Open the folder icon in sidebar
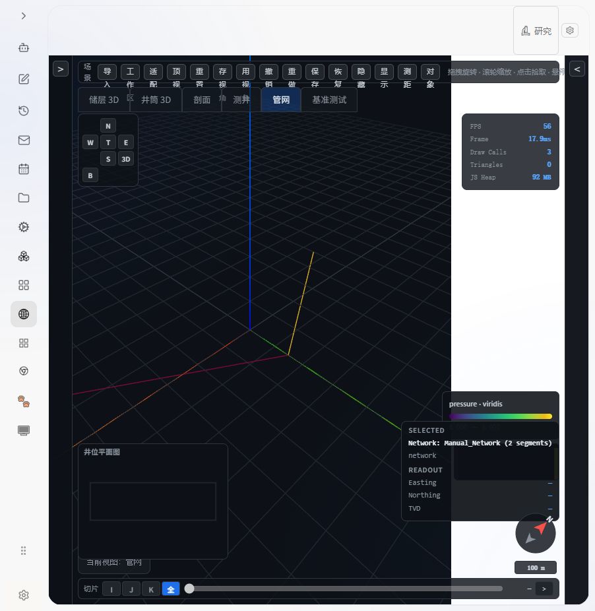595x611 pixels. coord(24,197)
